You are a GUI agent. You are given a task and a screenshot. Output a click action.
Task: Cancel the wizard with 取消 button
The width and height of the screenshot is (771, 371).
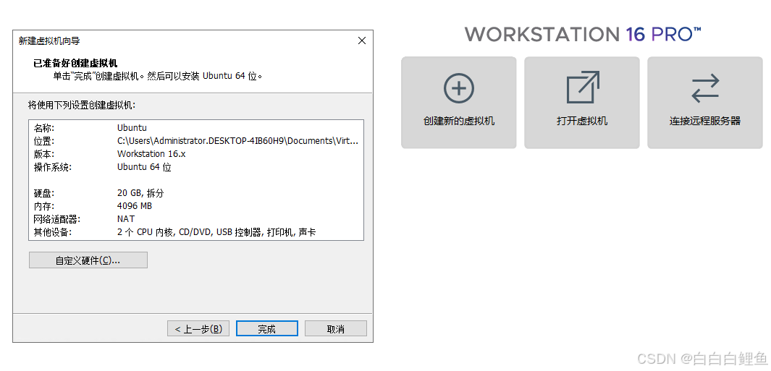[336, 329]
